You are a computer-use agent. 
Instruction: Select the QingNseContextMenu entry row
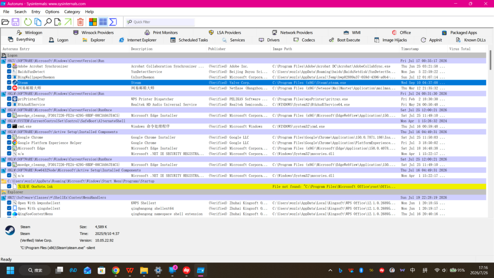tap(243, 214)
